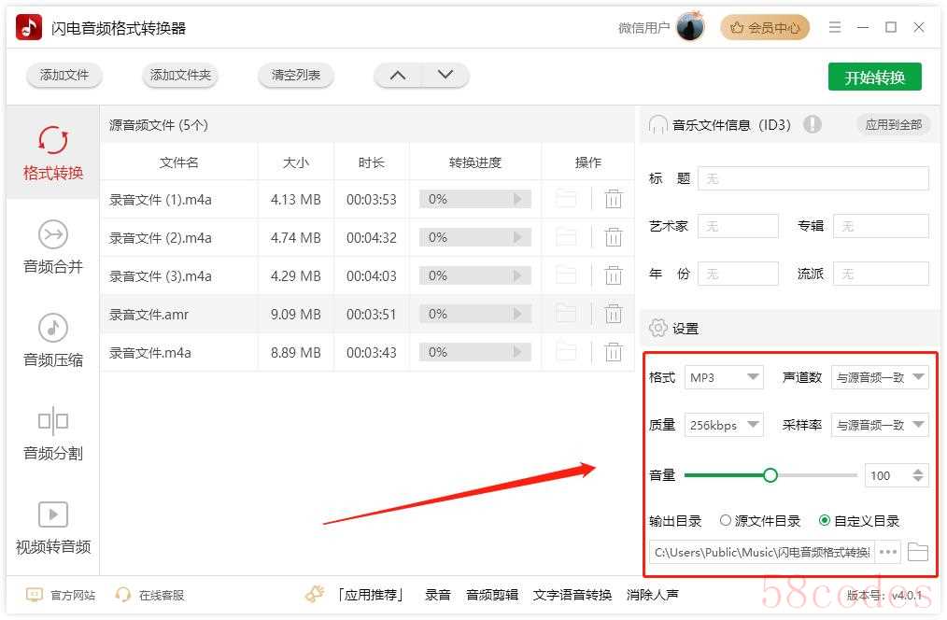
Task: Click the 录音文件 (3).m4a progress bar
Action: pyautogui.click(x=475, y=275)
